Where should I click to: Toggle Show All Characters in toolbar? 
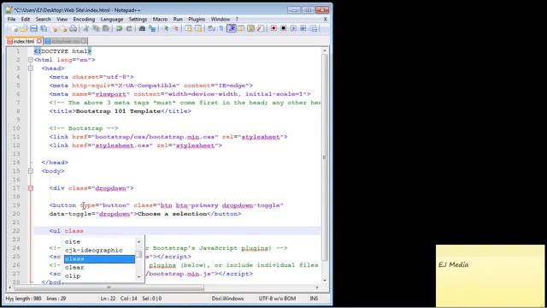tap(221, 28)
